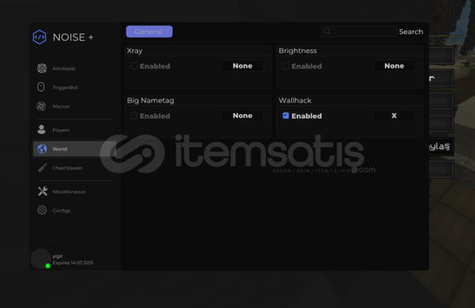Select the World menu entry
This screenshot has height=308, width=475.
coord(74,149)
